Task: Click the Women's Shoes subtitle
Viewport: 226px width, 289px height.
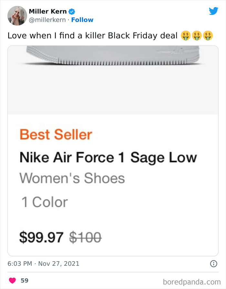Action: point(72,178)
